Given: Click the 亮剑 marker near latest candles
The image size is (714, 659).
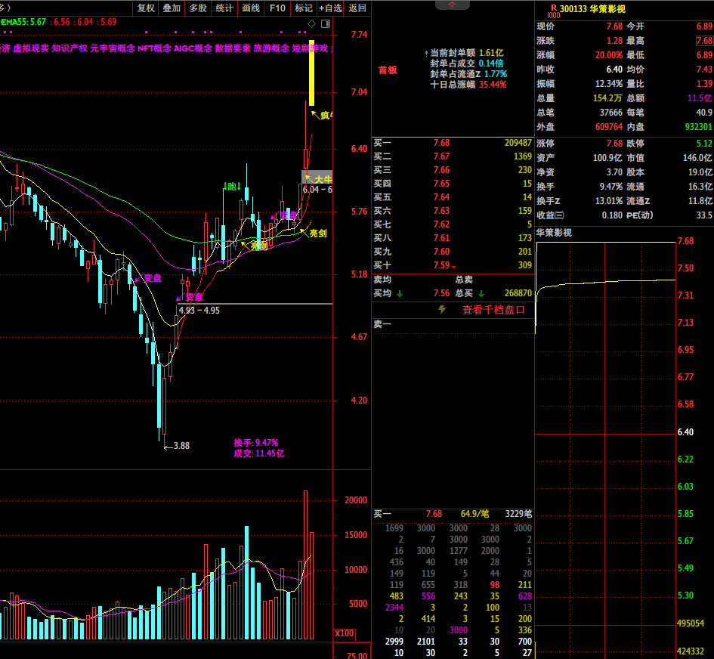Looking at the screenshot, I should (x=318, y=234).
